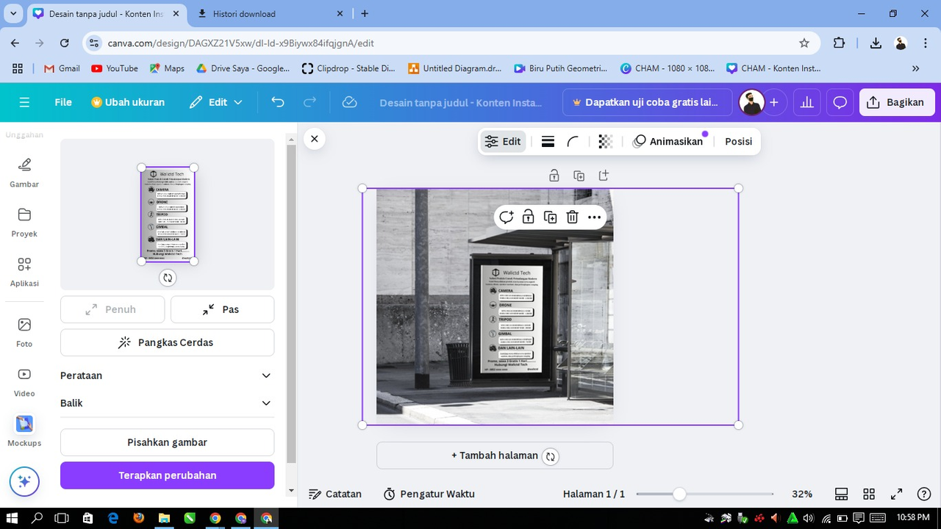This screenshot has width=941, height=529.
Task: Duplicate element from floating toolbar
Action: [x=550, y=217]
